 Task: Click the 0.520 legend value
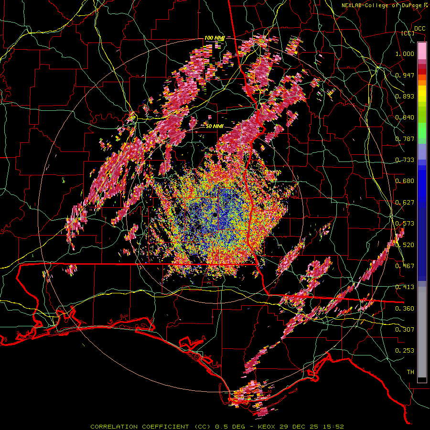point(405,245)
